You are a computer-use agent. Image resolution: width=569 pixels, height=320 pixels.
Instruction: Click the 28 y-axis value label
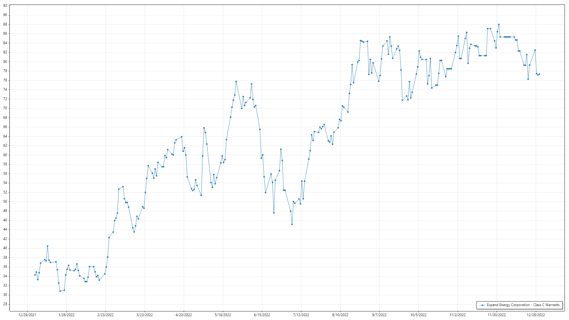5,304
